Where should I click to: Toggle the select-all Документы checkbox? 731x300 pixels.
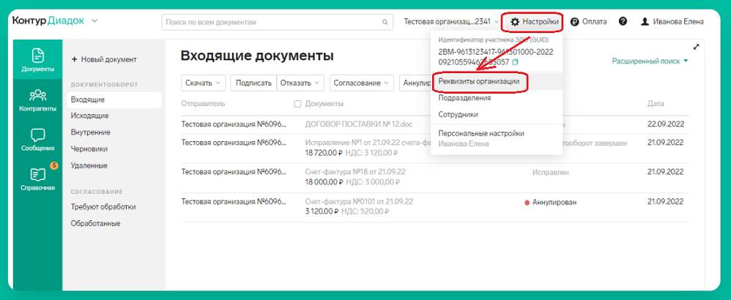pyautogui.click(x=297, y=104)
